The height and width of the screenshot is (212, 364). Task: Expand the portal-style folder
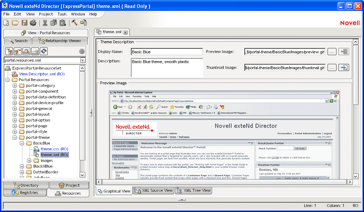pyautogui.click(x=14, y=132)
